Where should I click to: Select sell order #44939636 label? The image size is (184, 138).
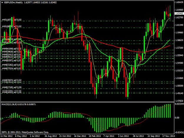[11, 52]
